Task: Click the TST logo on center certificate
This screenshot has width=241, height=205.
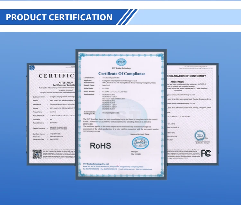Action: 121,62
